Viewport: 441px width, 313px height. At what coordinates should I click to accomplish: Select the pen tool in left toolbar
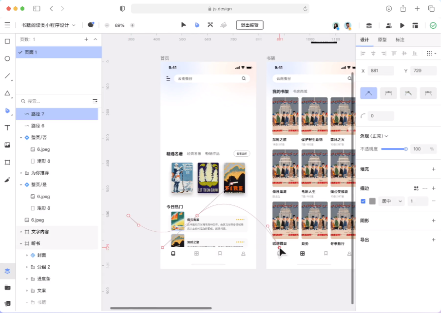[8, 110]
